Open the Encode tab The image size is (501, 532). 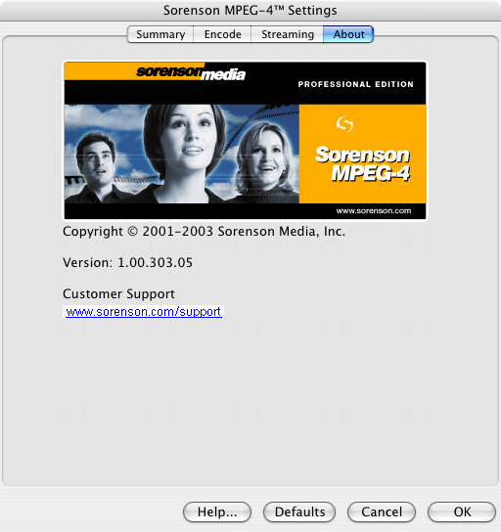coord(222,34)
